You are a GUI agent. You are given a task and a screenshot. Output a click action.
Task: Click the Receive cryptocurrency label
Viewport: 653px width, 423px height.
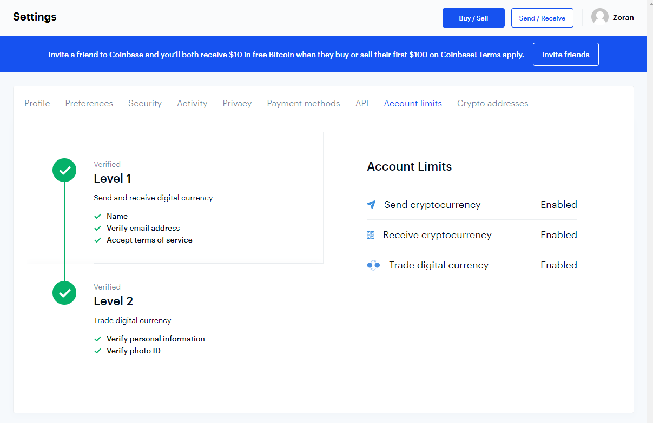(x=437, y=235)
